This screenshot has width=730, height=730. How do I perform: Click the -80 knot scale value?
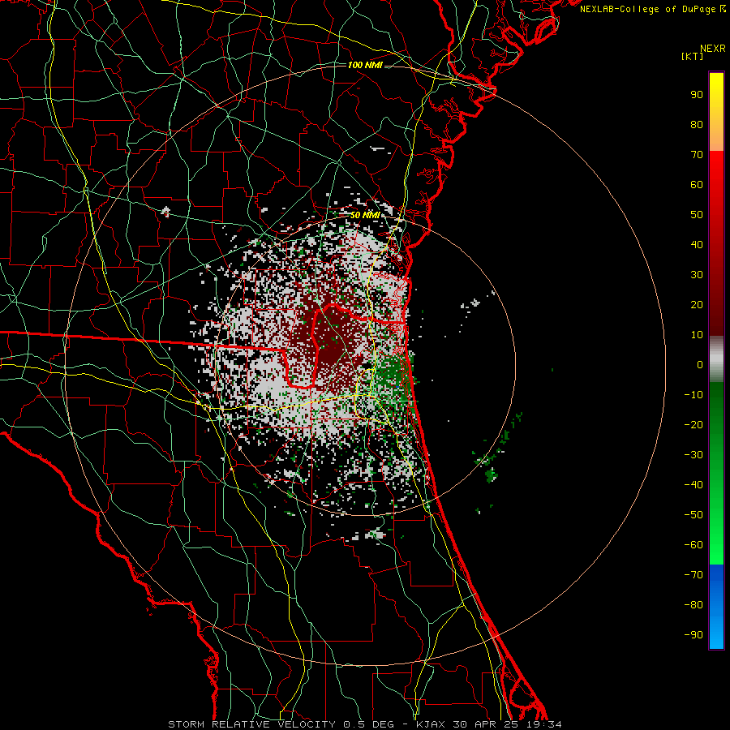(693, 605)
